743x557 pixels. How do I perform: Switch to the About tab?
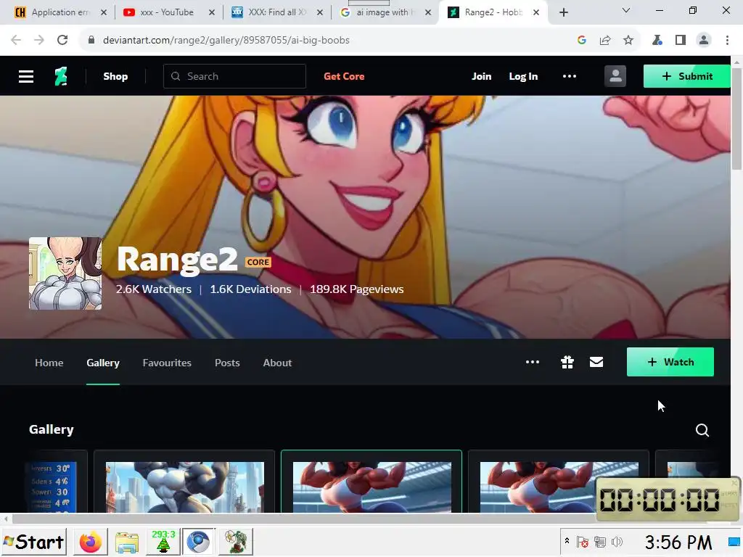click(277, 363)
